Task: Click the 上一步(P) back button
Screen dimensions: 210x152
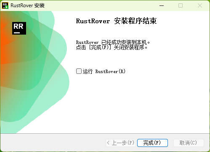Action: [x=120, y=143]
